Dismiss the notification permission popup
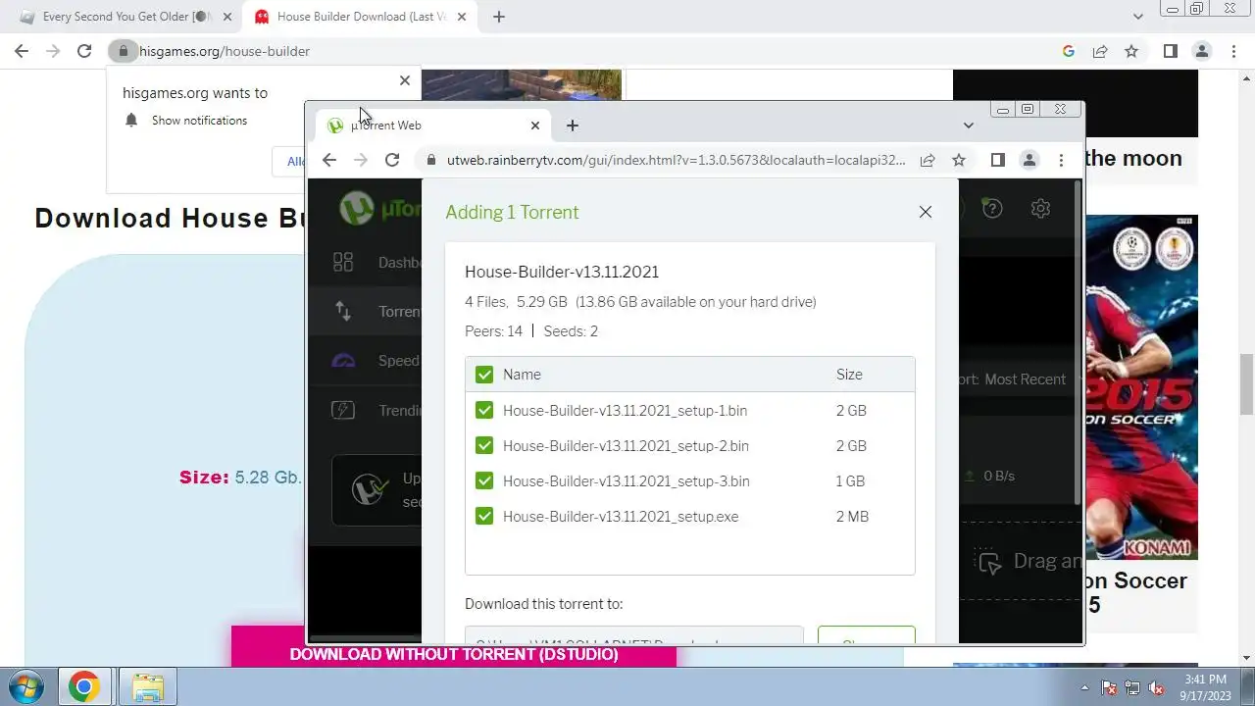This screenshot has height=706, width=1255. pos(405,80)
